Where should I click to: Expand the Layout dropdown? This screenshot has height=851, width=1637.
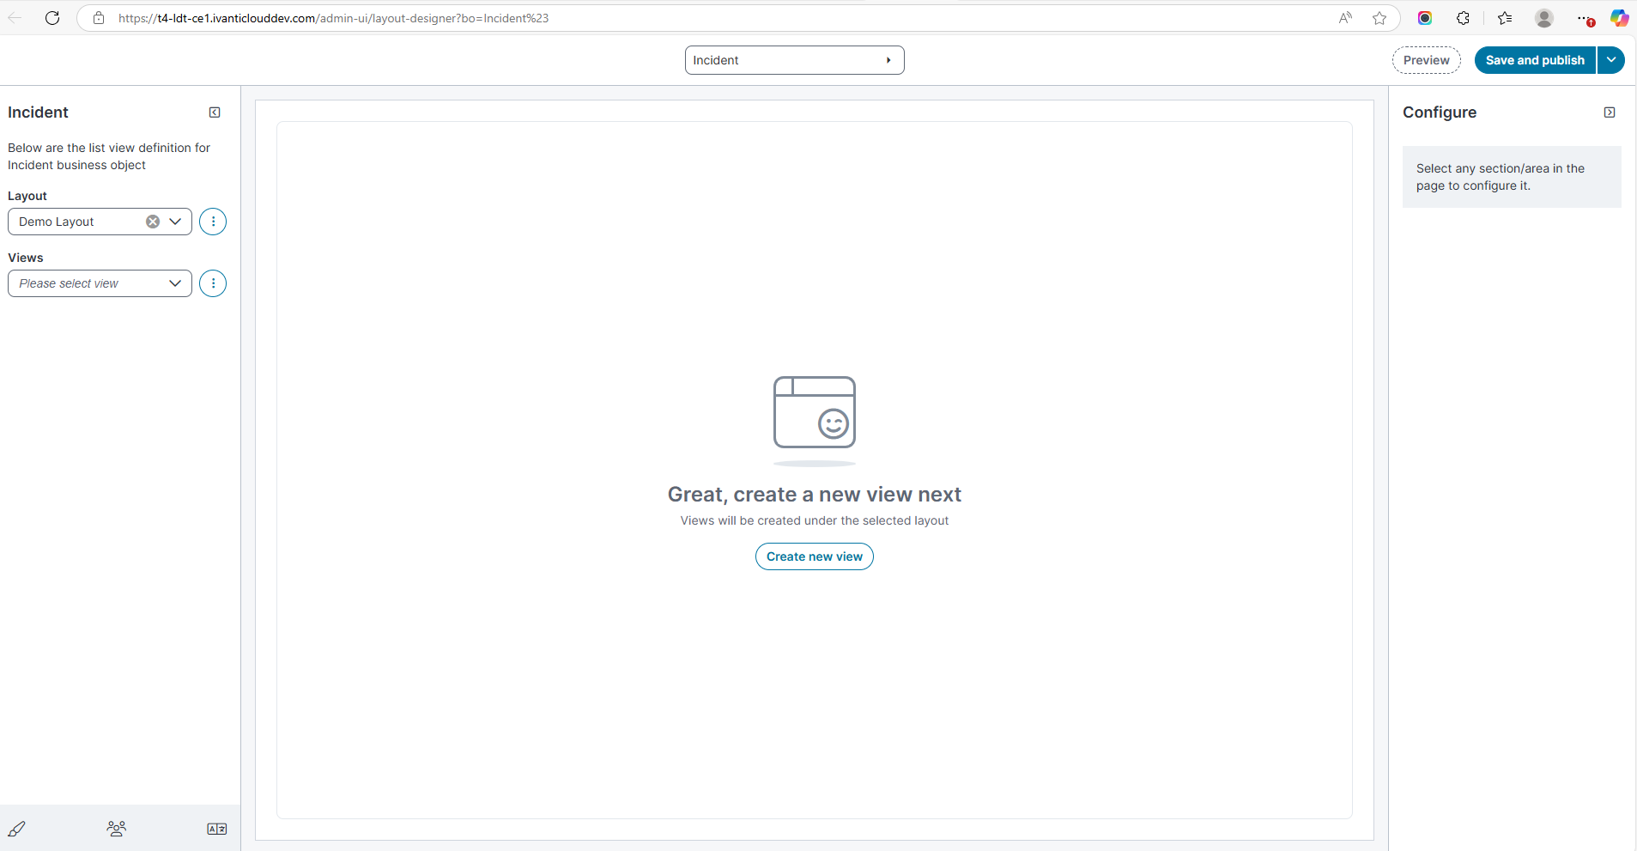point(175,222)
